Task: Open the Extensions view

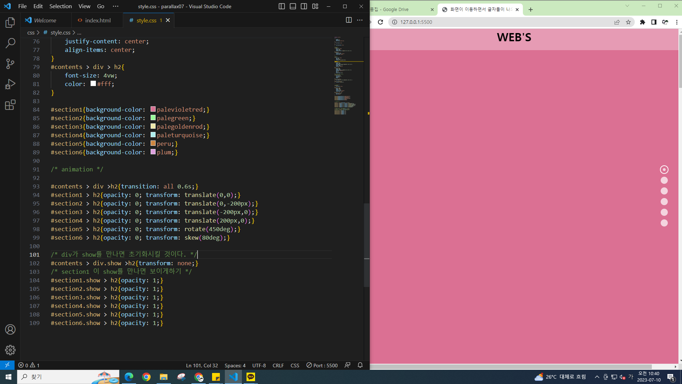Action: pos(10,105)
